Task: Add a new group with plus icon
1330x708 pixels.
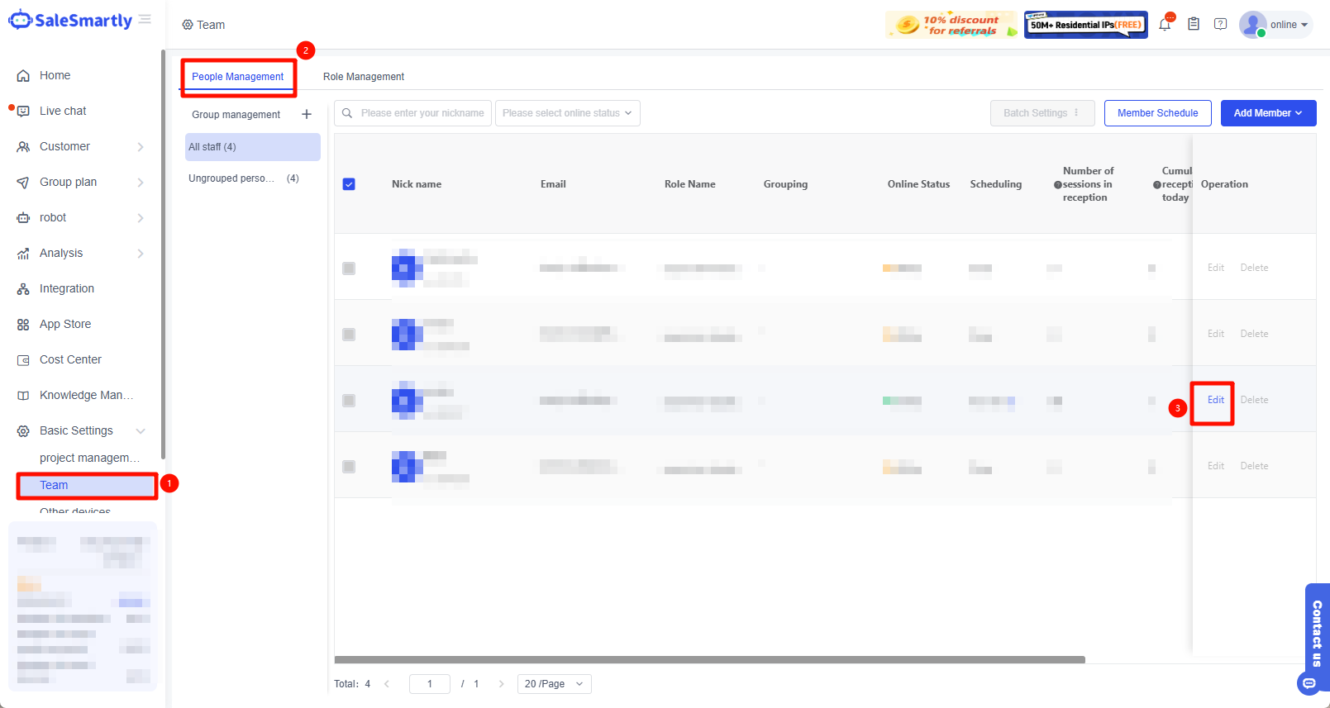Action: coord(307,115)
